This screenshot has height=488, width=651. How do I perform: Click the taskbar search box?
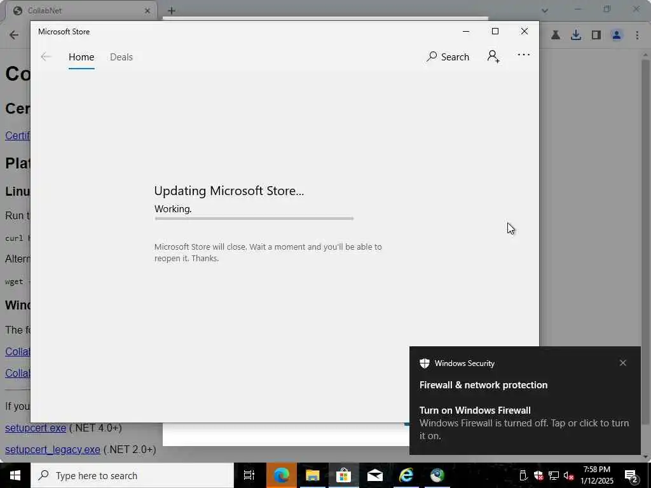coord(132,475)
